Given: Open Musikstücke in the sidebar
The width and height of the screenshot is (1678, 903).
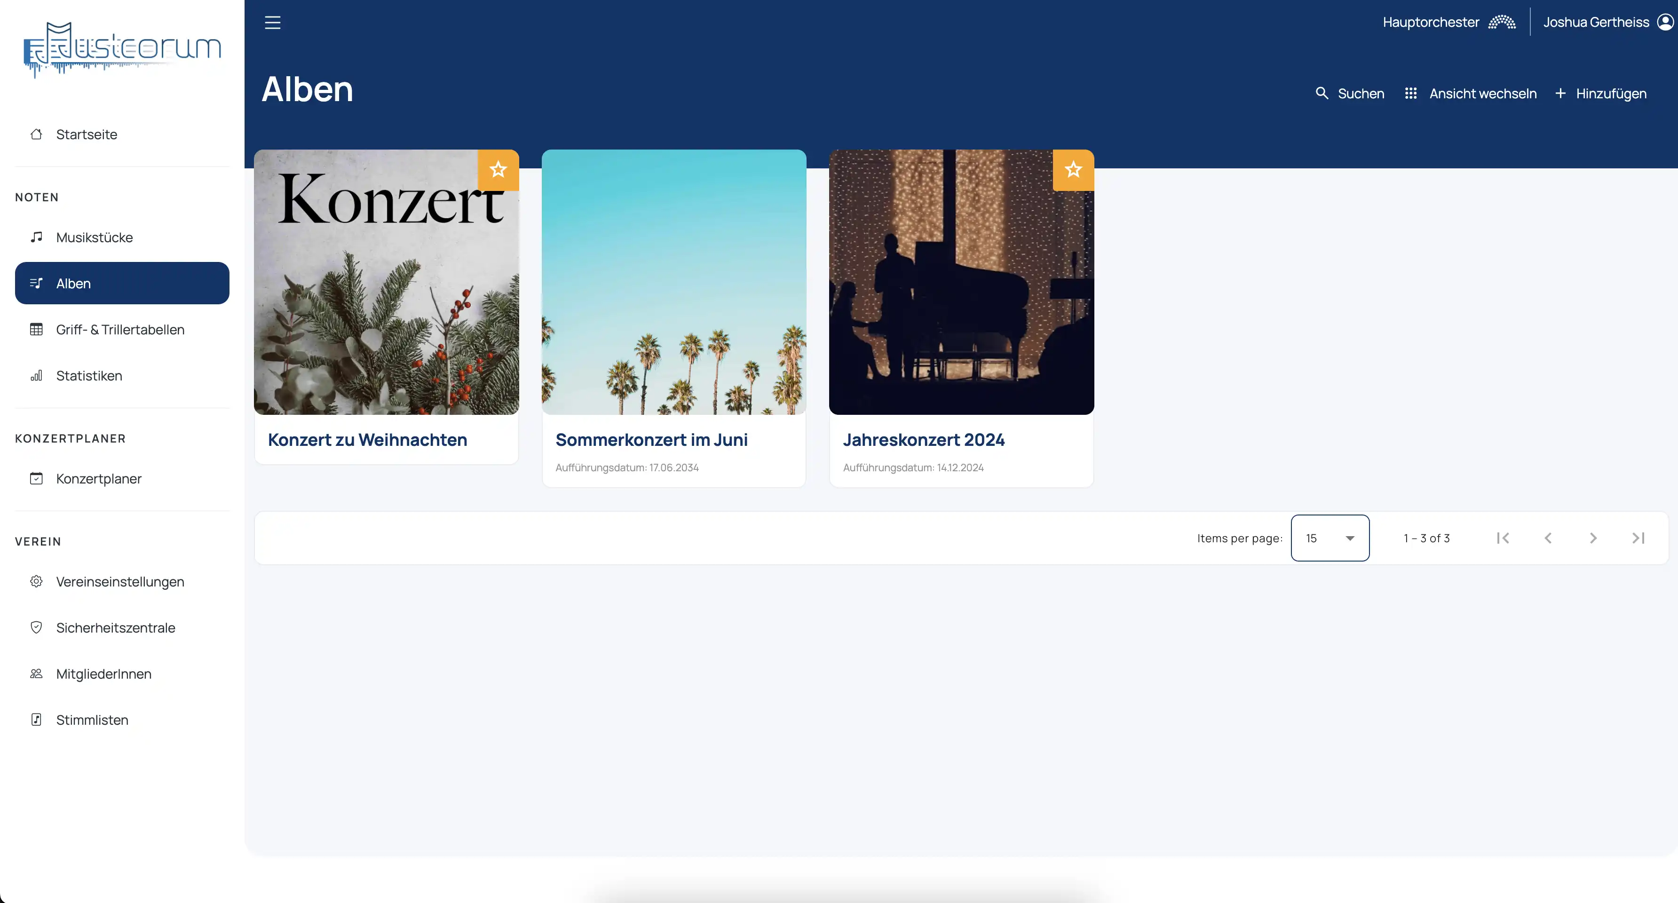Looking at the screenshot, I should (122, 238).
